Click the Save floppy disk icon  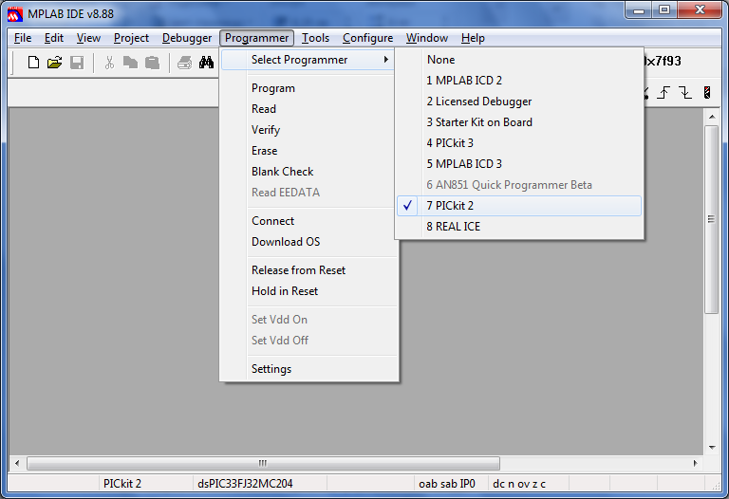click(77, 63)
